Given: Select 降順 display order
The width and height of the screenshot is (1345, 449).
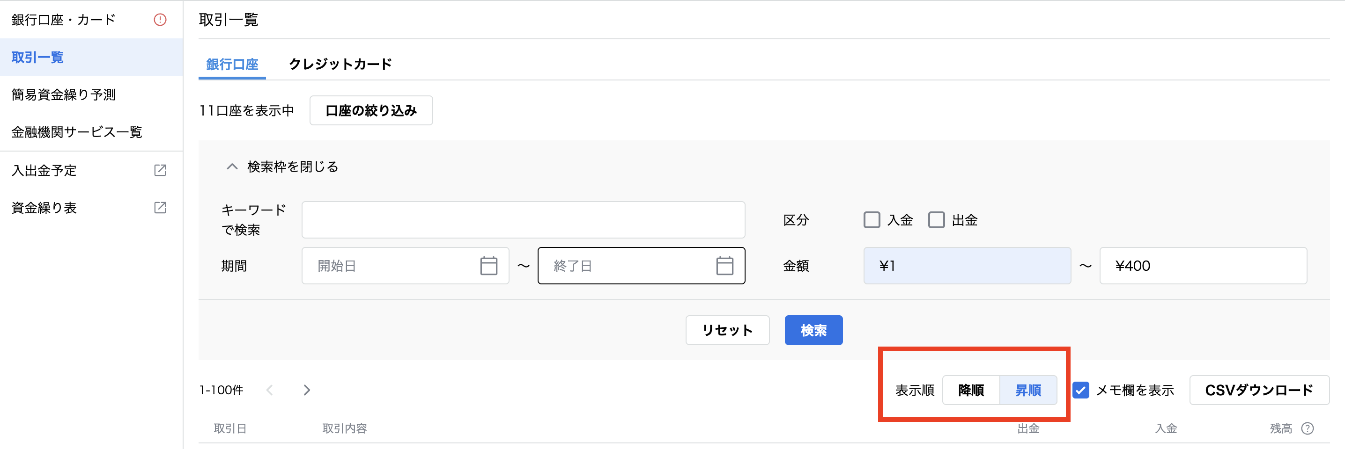Looking at the screenshot, I should (971, 390).
